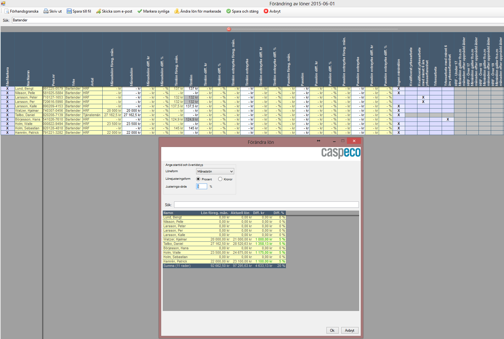Click the red minus collapse icon
The image size is (504, 339).
click(229, 29)
